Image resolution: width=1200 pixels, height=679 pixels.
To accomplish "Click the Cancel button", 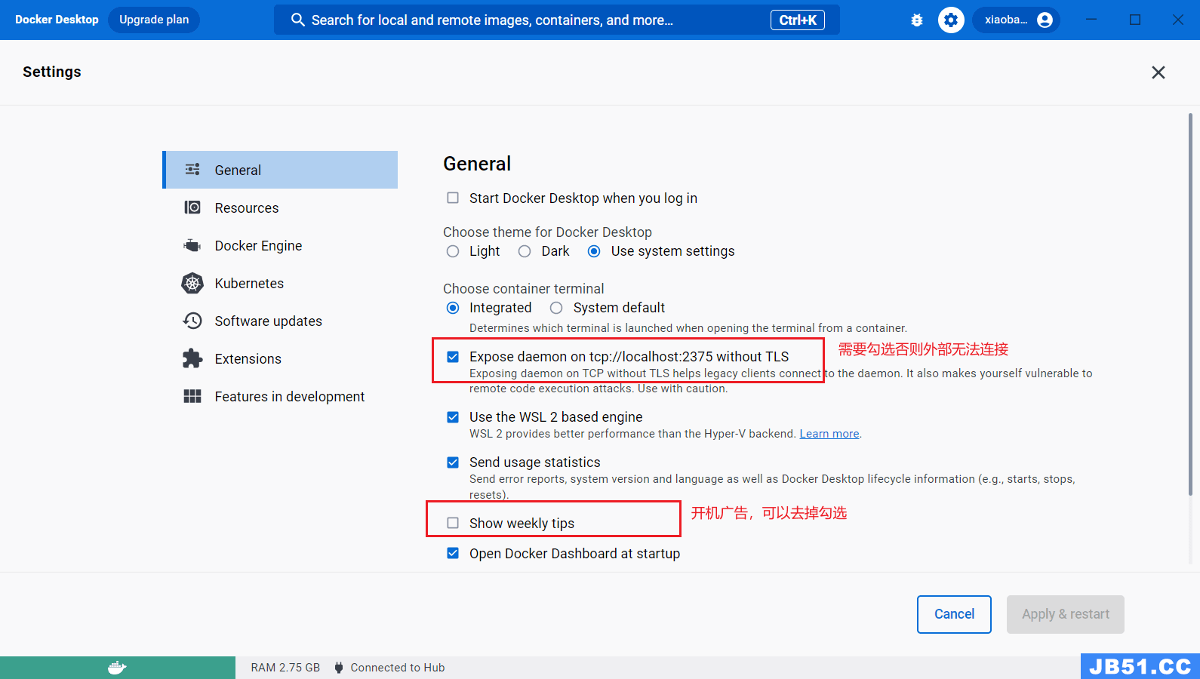I will coord(954,614).
